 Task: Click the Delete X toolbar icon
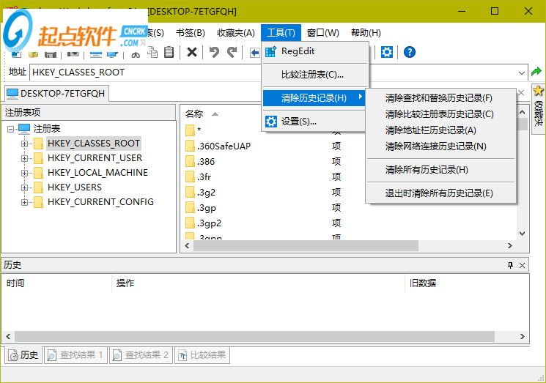coord(192,52)
